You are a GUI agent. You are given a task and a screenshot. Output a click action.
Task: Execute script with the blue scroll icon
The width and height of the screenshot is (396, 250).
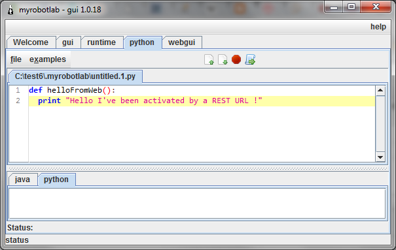[x=250, y=59]
